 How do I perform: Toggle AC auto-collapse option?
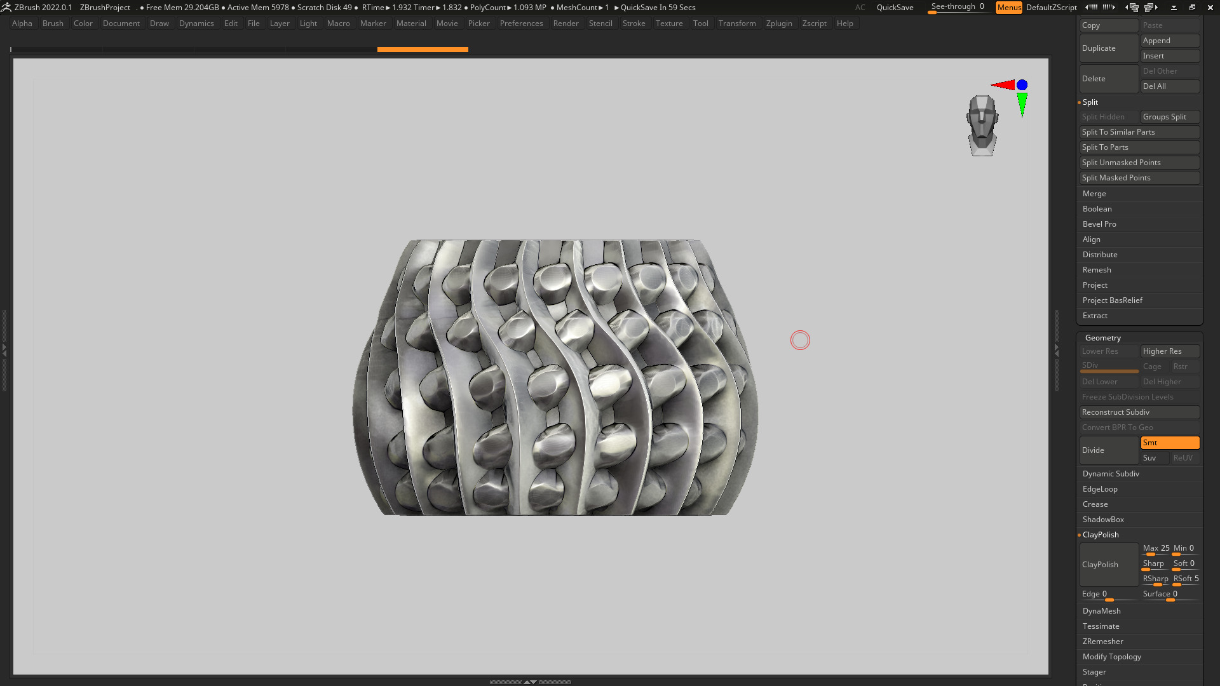point(860,8)
